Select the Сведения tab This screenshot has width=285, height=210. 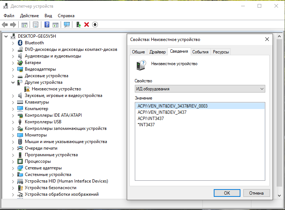point(179,51)
